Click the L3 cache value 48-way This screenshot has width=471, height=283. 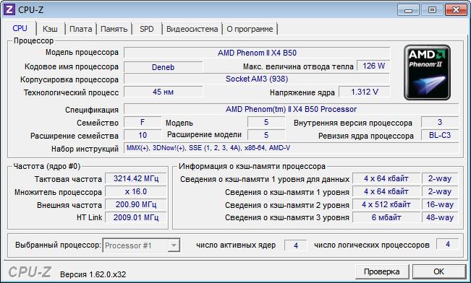tap(440, 217)
